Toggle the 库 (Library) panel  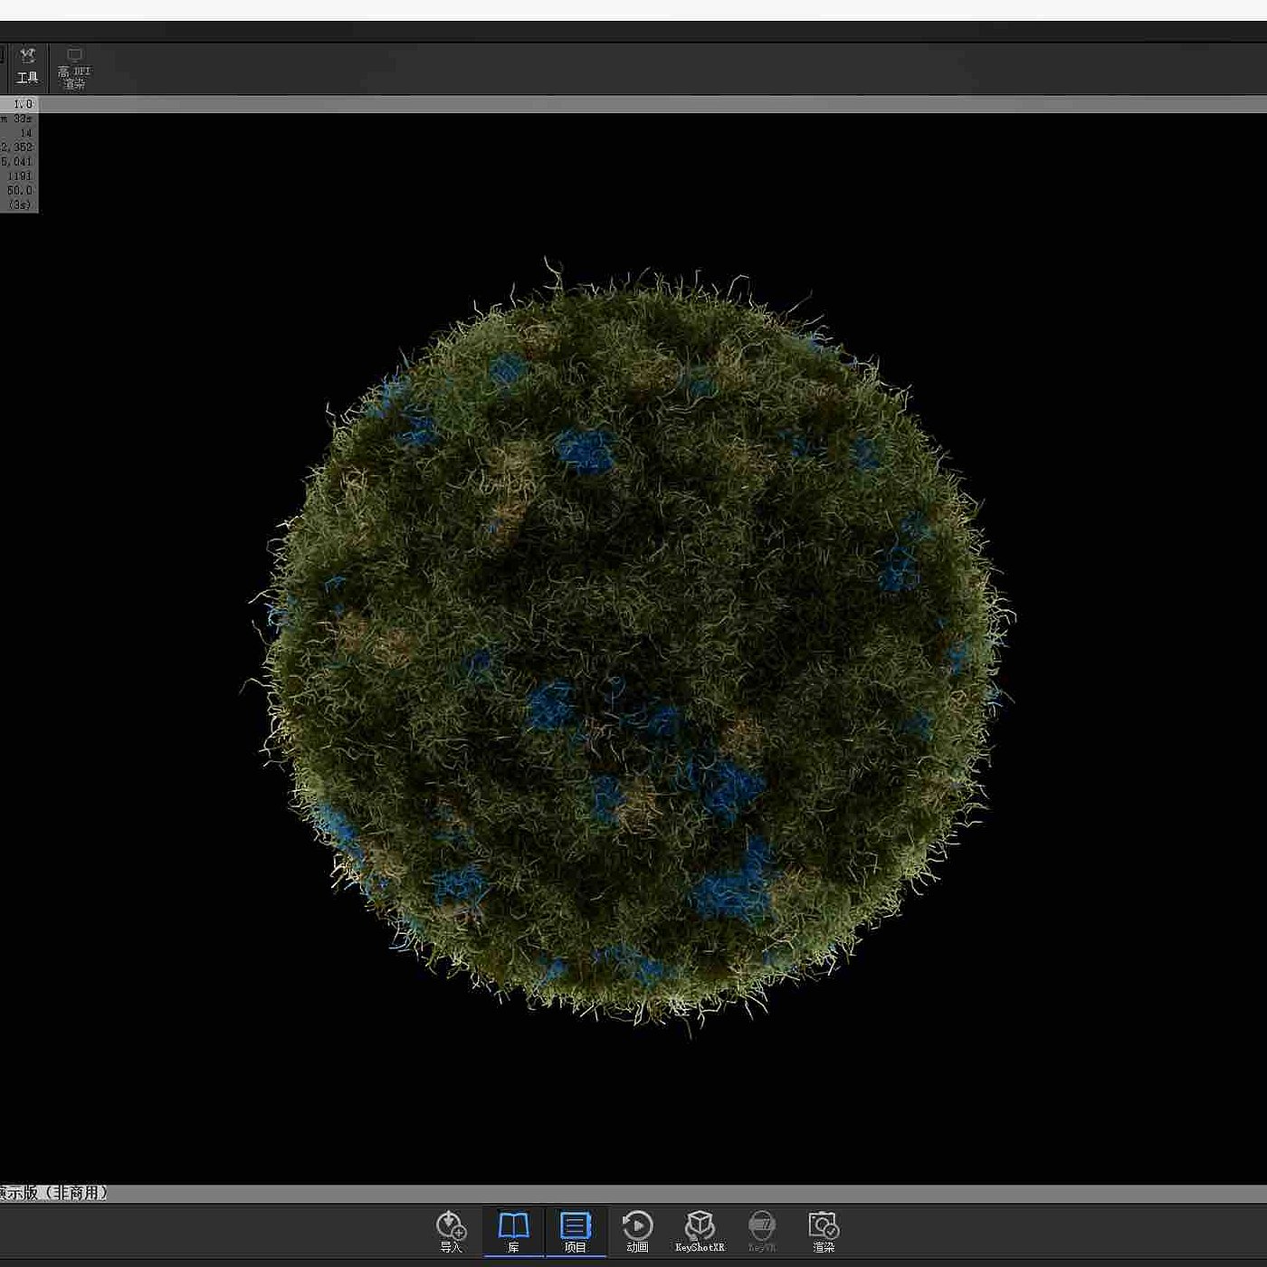point(513,1231)
